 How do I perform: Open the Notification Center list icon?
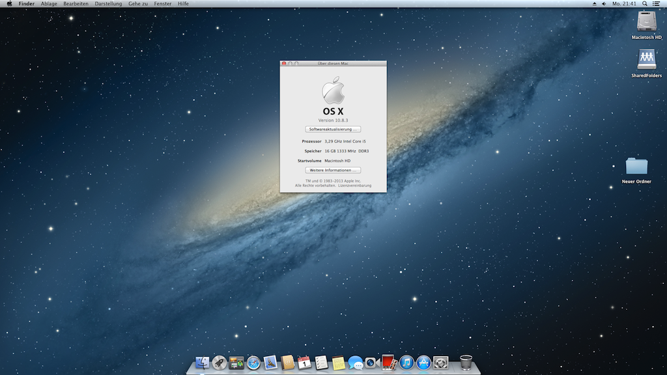click(656, 4)
